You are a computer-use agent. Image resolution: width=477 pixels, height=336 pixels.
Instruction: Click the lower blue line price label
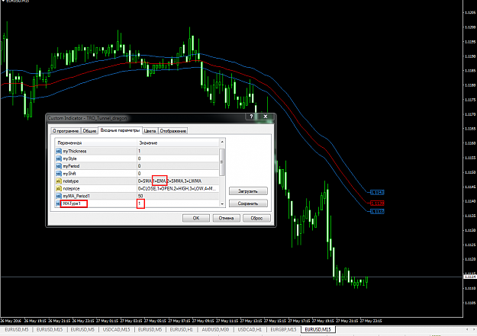pyautogui.click(x=377, y=212)
